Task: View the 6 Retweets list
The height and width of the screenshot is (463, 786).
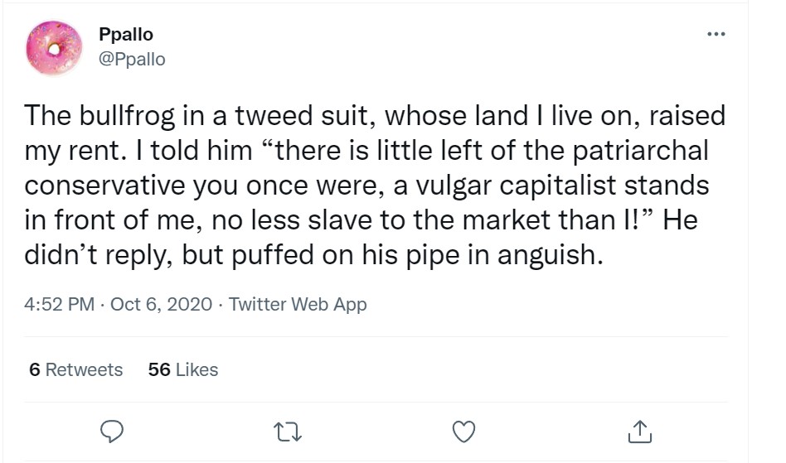Action: (x=75, y=369)
